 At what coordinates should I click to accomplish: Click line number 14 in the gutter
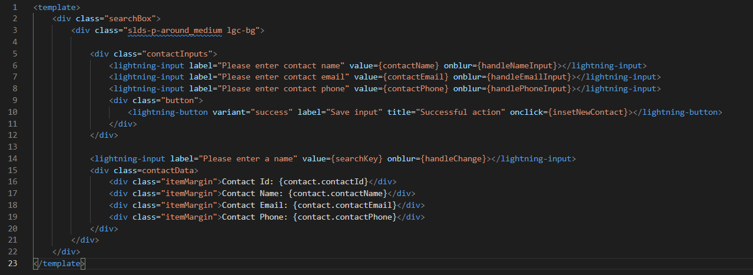[x=12, y=160]
